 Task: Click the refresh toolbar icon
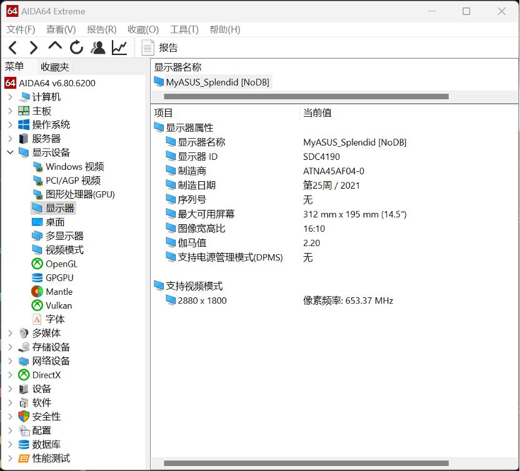[x=76, y=47]
